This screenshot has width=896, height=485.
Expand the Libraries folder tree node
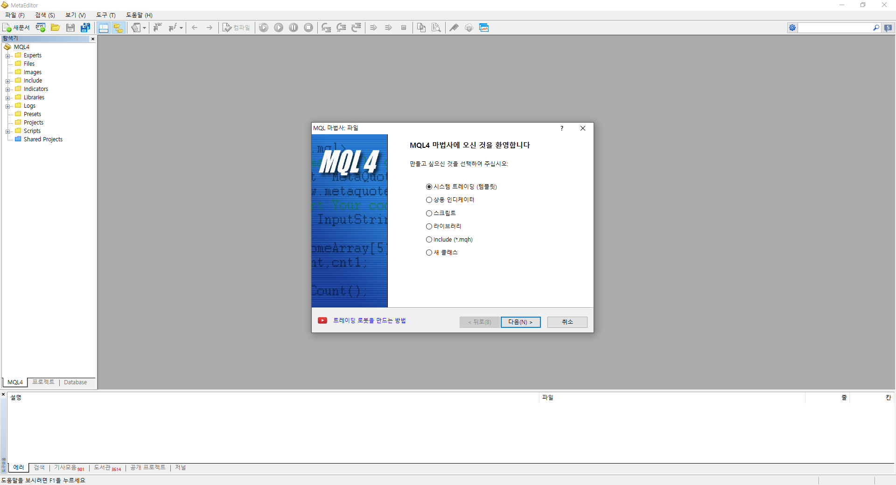[x=7, y=98]
